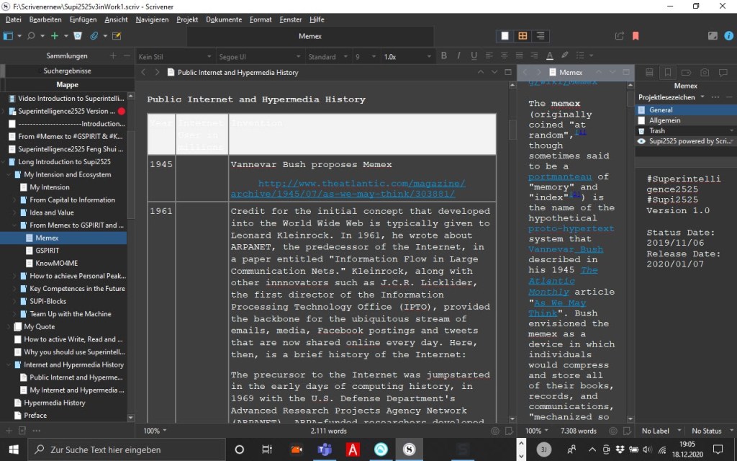
Task: Switch to outliner view mode
Action: tap(540, 36)
